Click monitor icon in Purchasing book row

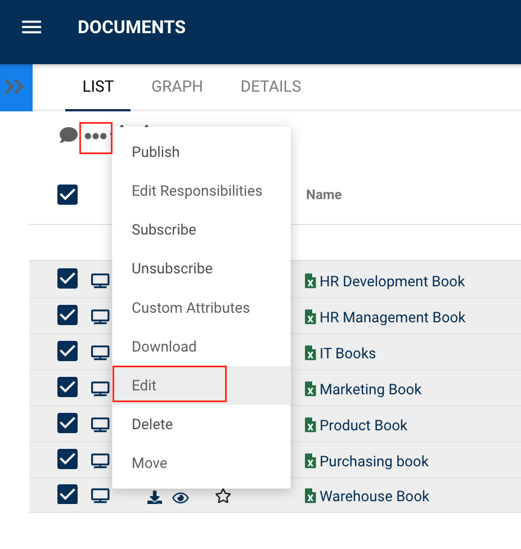(100, 461)
